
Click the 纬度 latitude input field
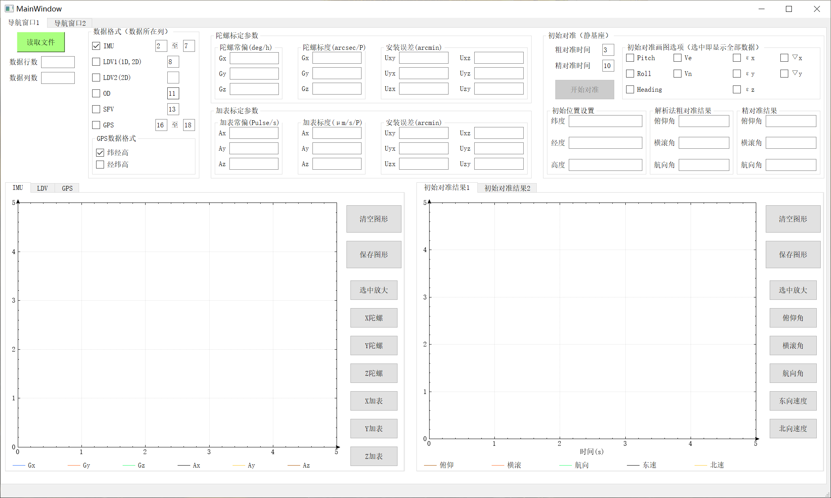(x=605, y=121)
